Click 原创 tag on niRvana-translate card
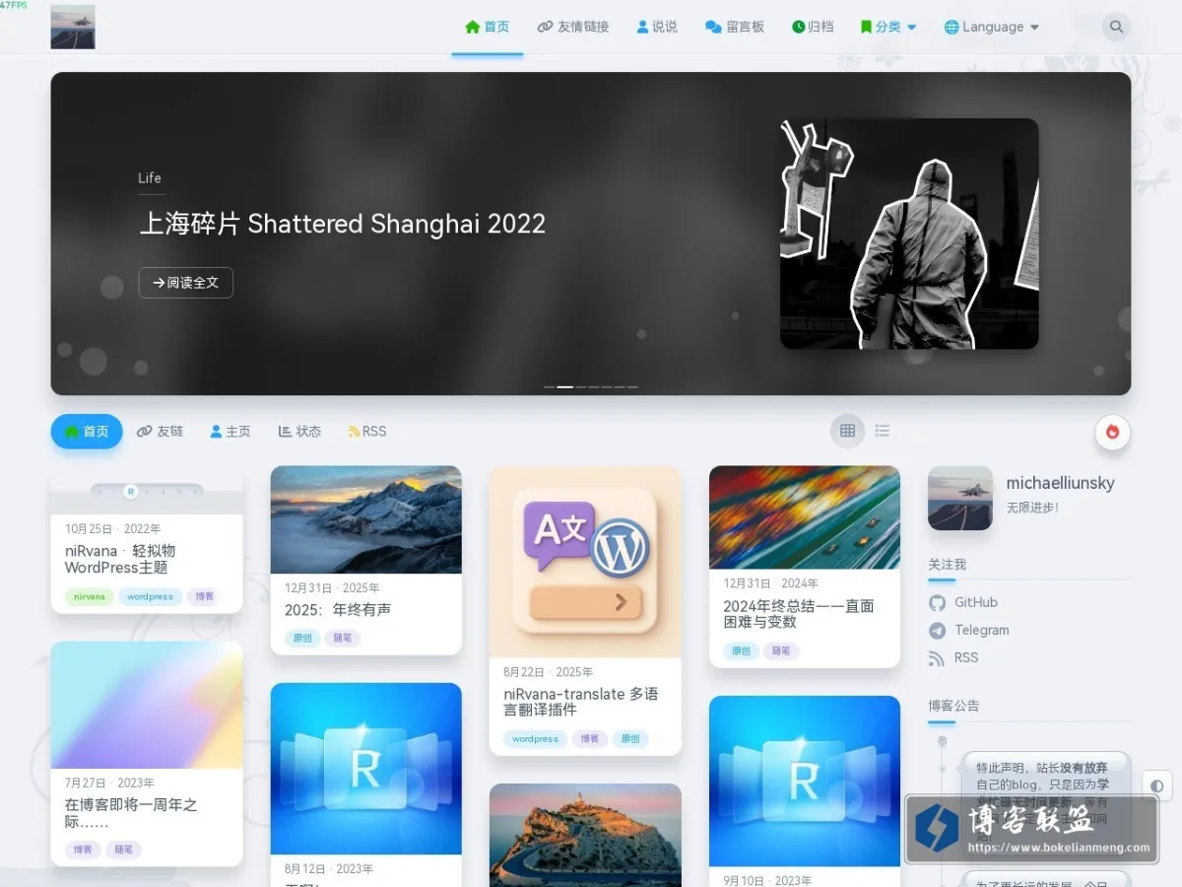1182x887 pixels. [x=630, y=738]
